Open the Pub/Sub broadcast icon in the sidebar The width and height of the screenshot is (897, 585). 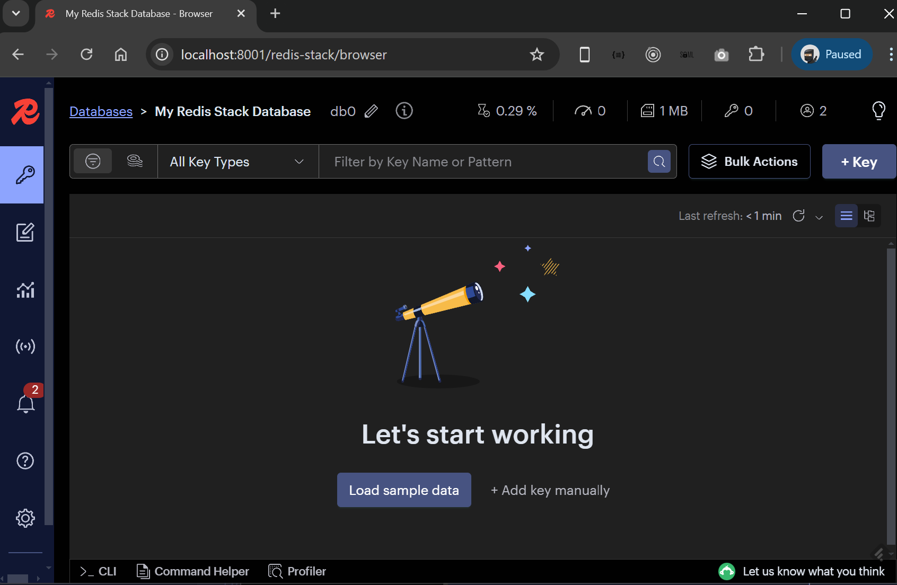[x=25, y=347]
